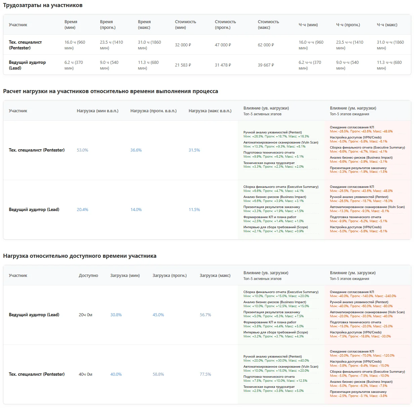This screenshot has height=408, width=415.
Task: Open the 36.6% forecast load link
Action: click(x=136, y=150)
